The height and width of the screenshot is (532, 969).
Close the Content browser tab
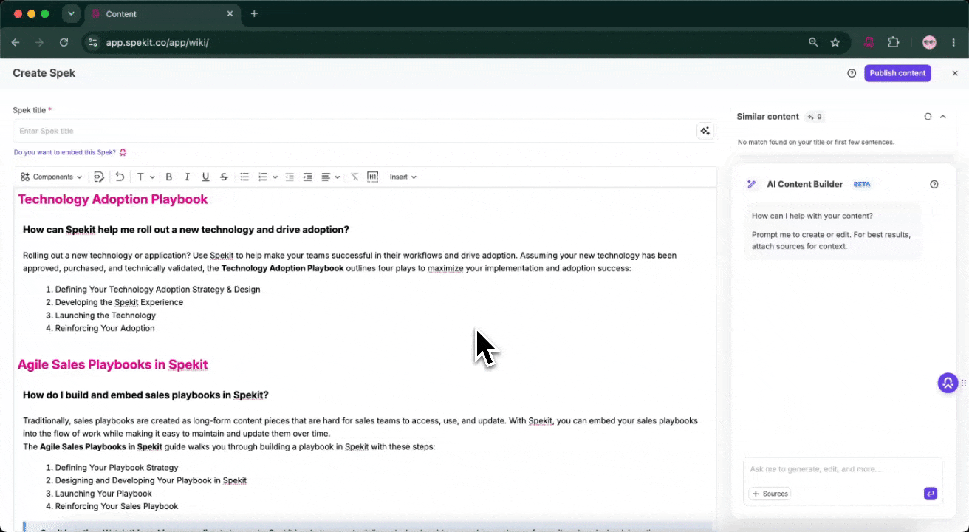click(x=230, y=14)
